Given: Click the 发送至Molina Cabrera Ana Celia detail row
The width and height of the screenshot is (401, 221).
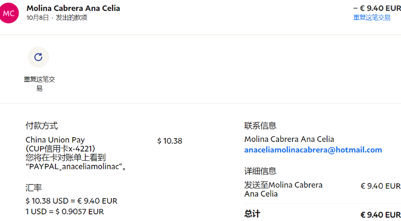Looking at the screenshot, I should point(283,189).
